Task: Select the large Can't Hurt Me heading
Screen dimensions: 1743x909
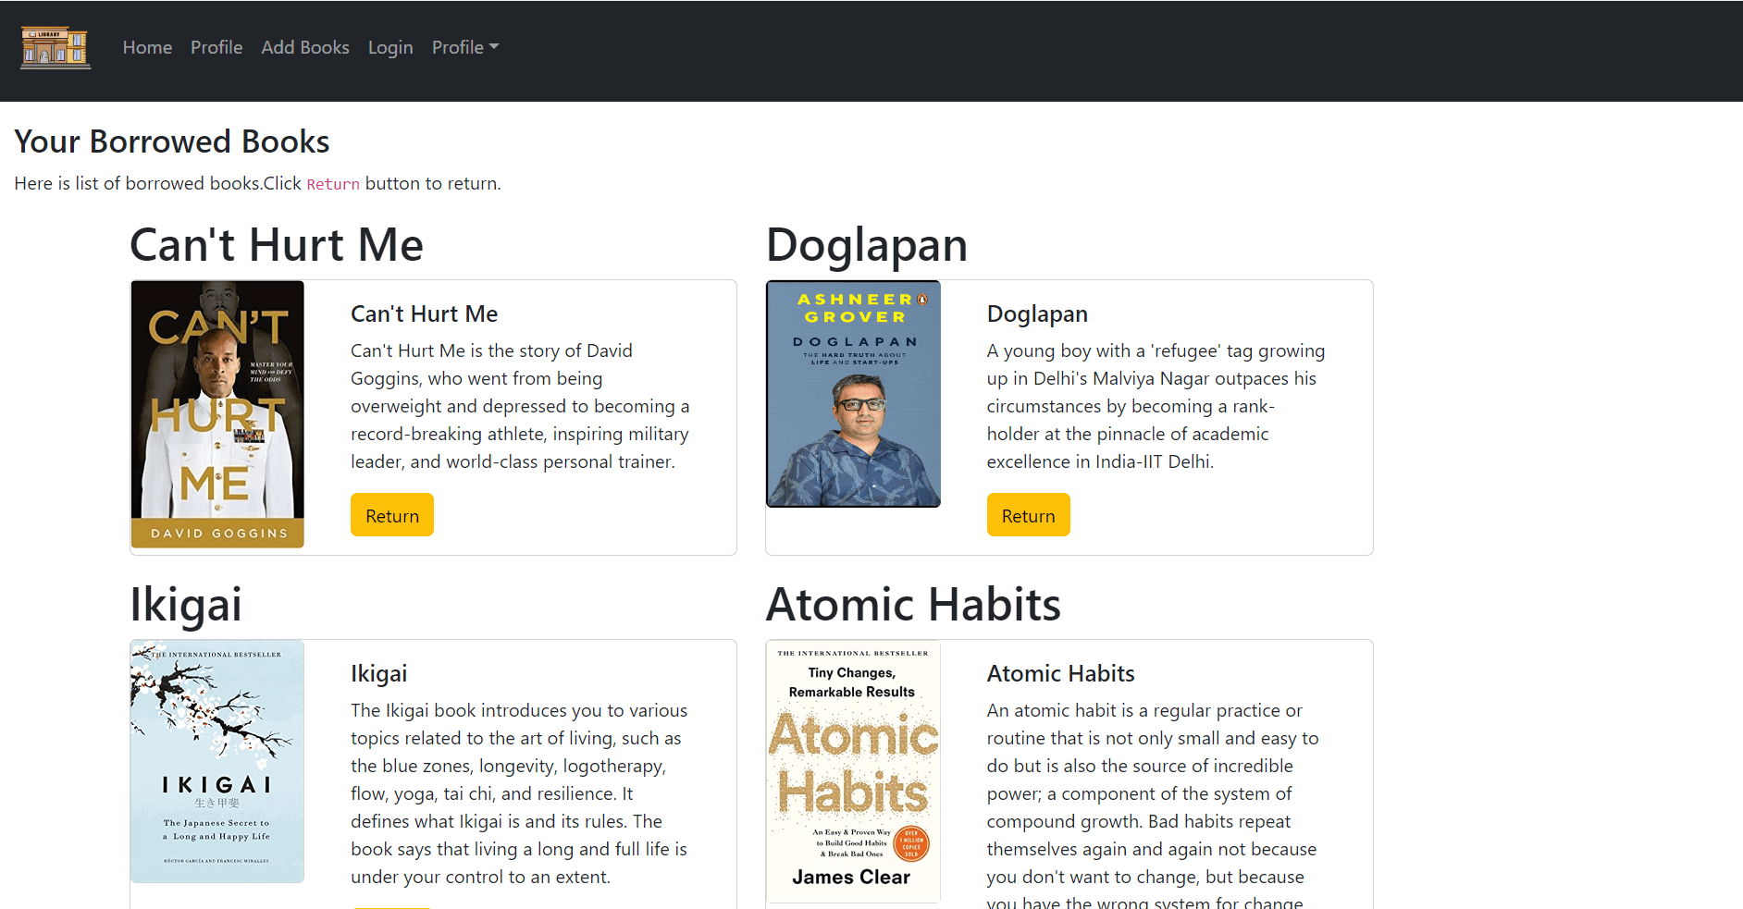Action: (277, 245)
